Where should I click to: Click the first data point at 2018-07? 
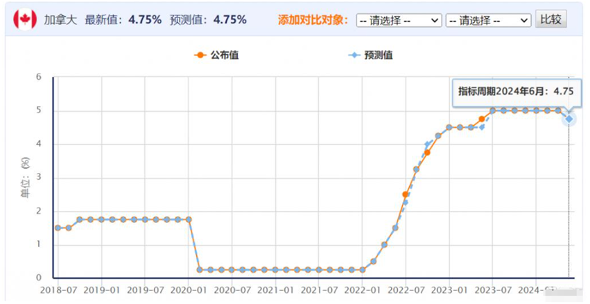pyautogui.click(x=58, y=228)
